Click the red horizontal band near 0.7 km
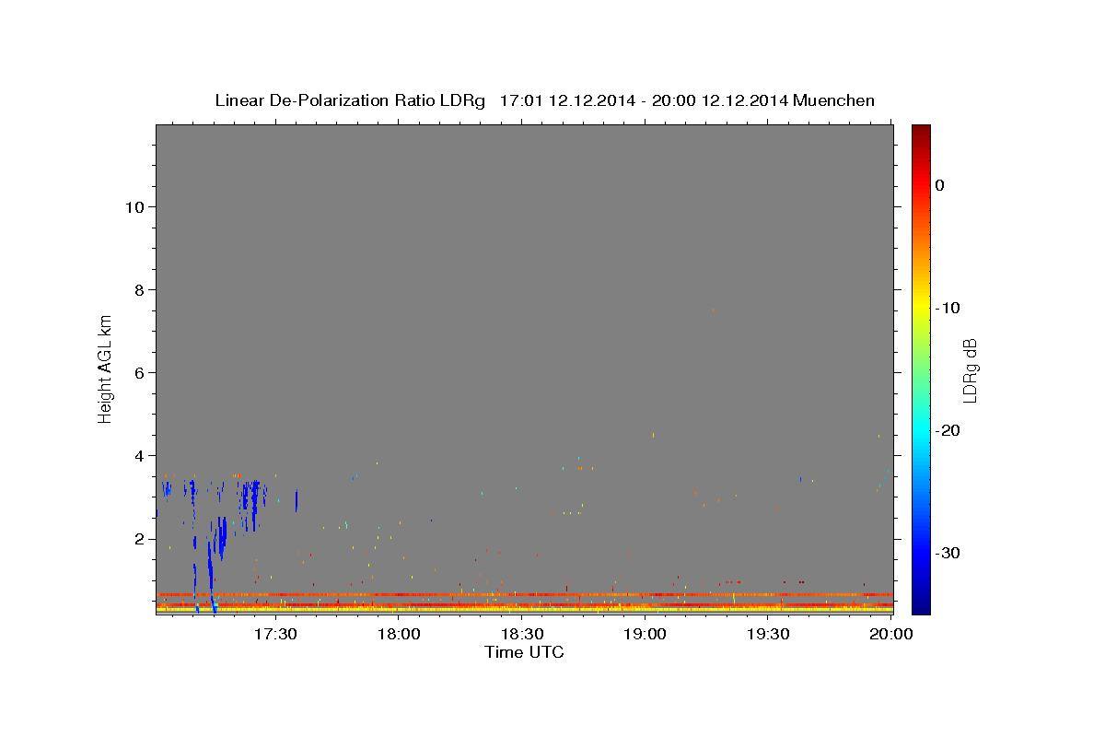Screen dimensions: 1105x737 [524, 594]
